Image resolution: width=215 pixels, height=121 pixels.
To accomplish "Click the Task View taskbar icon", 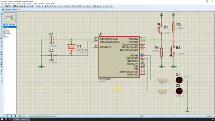I will [x=10, y=119].
